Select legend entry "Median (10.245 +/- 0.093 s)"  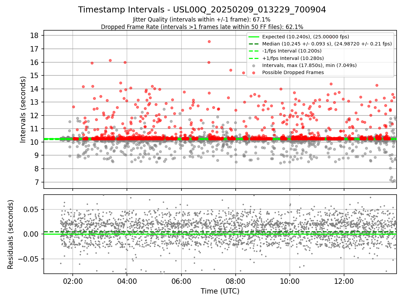(327, 44)
